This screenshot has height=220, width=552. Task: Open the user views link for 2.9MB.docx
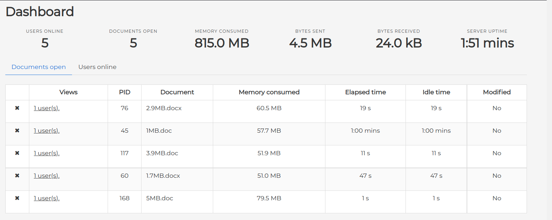[x=47, y=108]
